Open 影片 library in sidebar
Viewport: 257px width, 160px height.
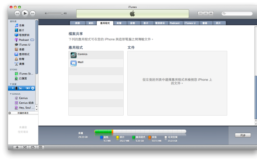(x=21, y=30)
